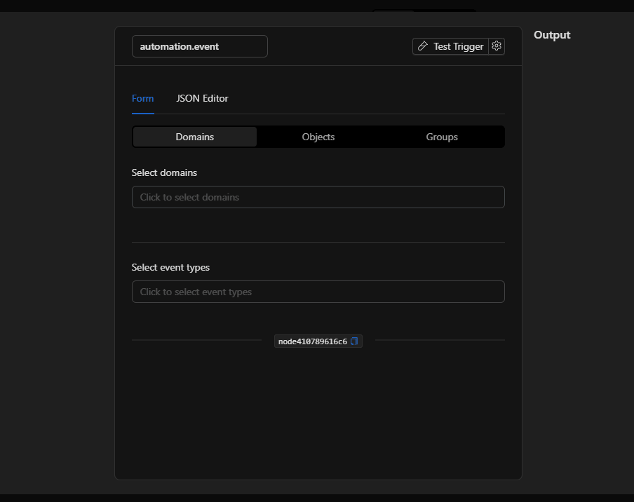Open the Select domains dropdown
Viewport: 634px width, 502px height.
[318, 197]
